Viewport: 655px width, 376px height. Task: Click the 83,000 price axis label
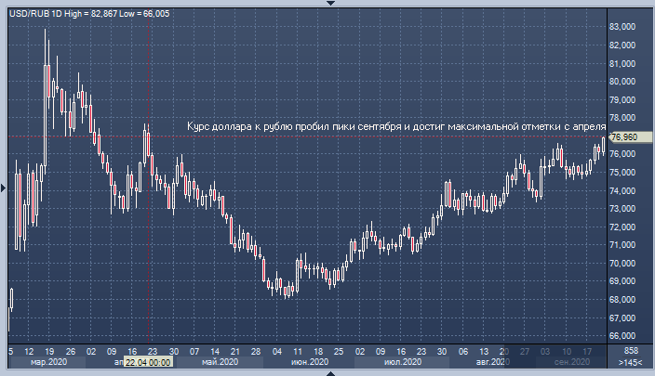point(622,27)
